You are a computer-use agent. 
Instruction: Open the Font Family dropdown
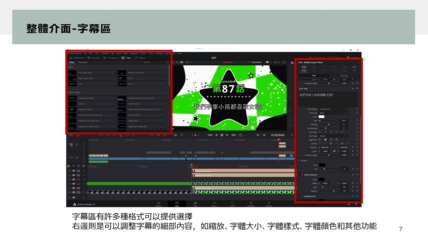coord(333,109)
